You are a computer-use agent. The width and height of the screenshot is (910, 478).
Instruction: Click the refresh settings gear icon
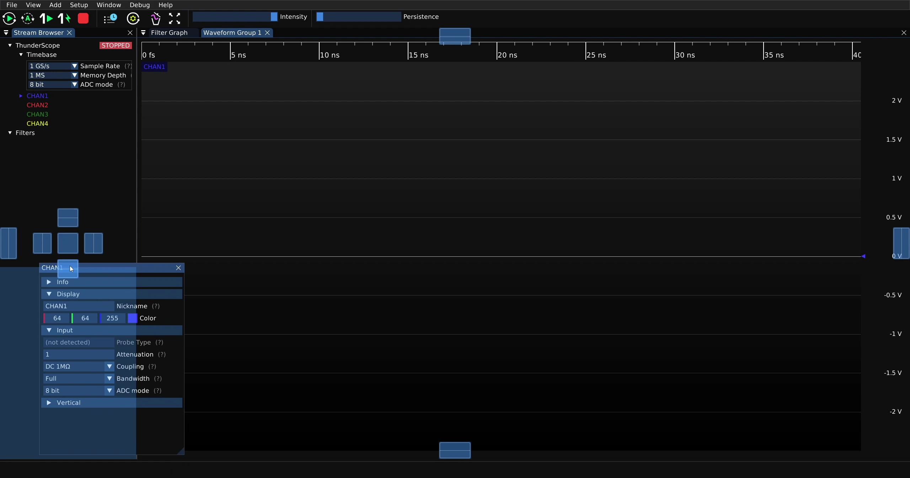click(133, 18)
